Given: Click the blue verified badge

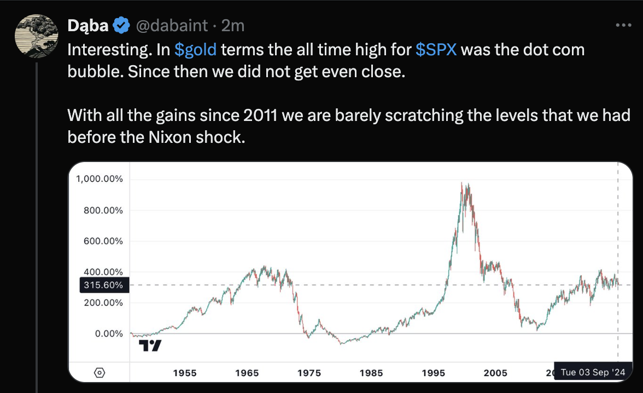Looking at the screenshot, I should point(121,26).
